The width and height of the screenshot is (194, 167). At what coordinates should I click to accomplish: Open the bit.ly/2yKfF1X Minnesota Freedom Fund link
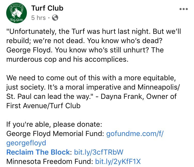[x=118, y=161]
